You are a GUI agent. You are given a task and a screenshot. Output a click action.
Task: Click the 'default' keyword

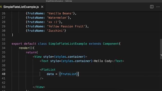point(30,44)
